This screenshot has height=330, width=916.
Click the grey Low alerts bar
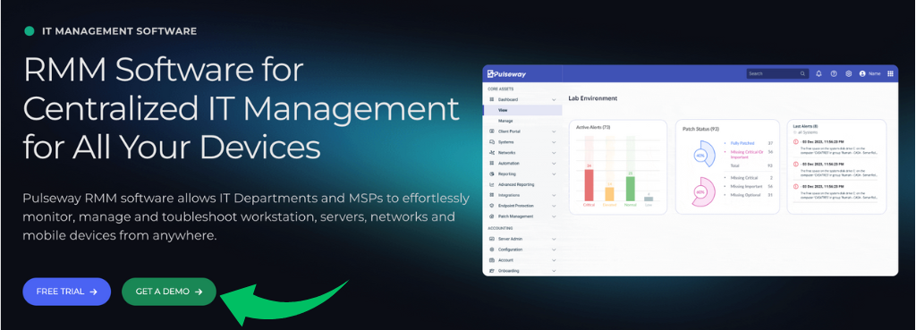tap(649, 199)
